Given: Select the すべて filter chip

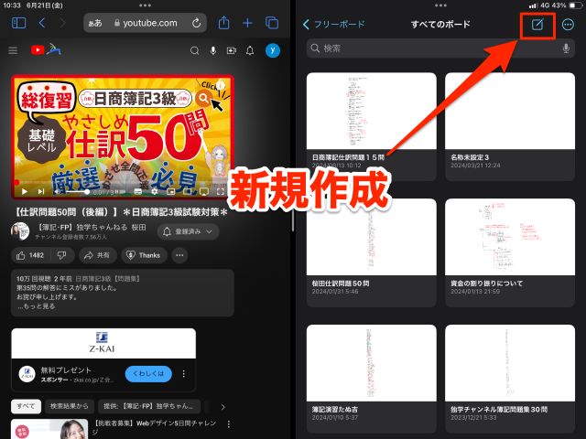Looking at the screenshot, I should tap(26, 406).
